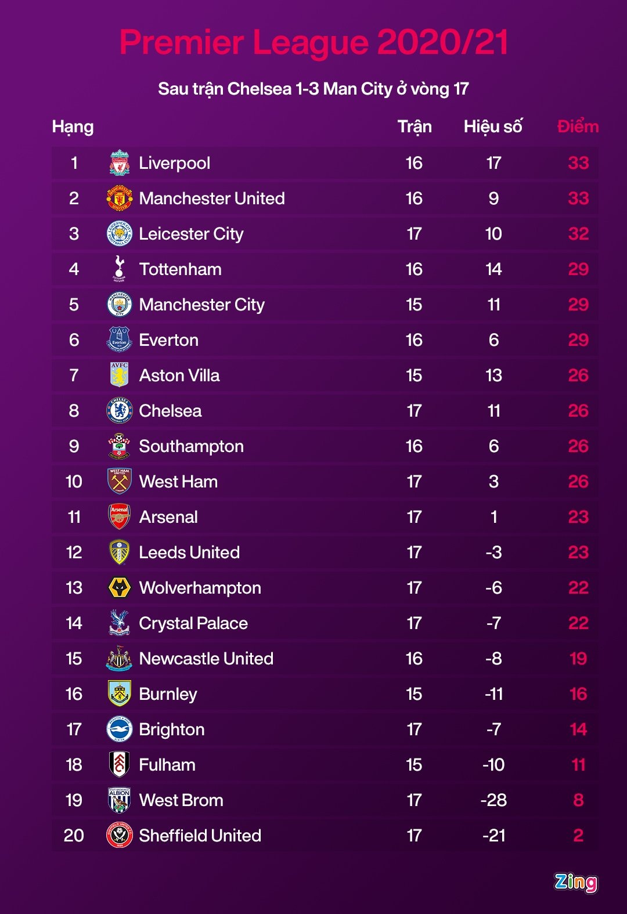Viewport: 627px width, 914px height.
Task: Click the Điểm column header
Action: pyautogui.click(x=578, y=127)
